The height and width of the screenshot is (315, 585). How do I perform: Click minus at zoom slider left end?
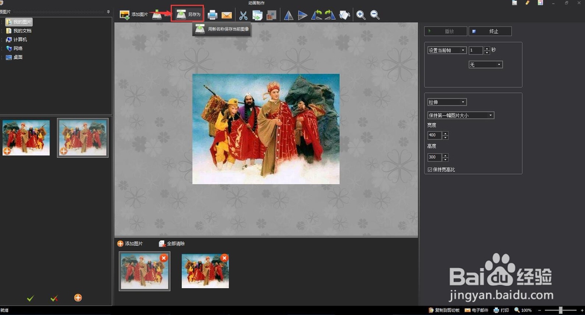(x=539, y=310)
